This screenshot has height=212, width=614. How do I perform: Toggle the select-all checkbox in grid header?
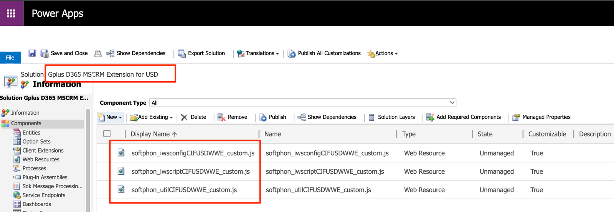(x=107, y=134)
